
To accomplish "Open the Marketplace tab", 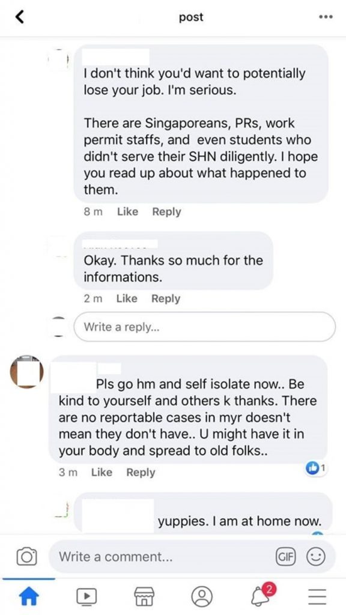I will click(144, 596).
